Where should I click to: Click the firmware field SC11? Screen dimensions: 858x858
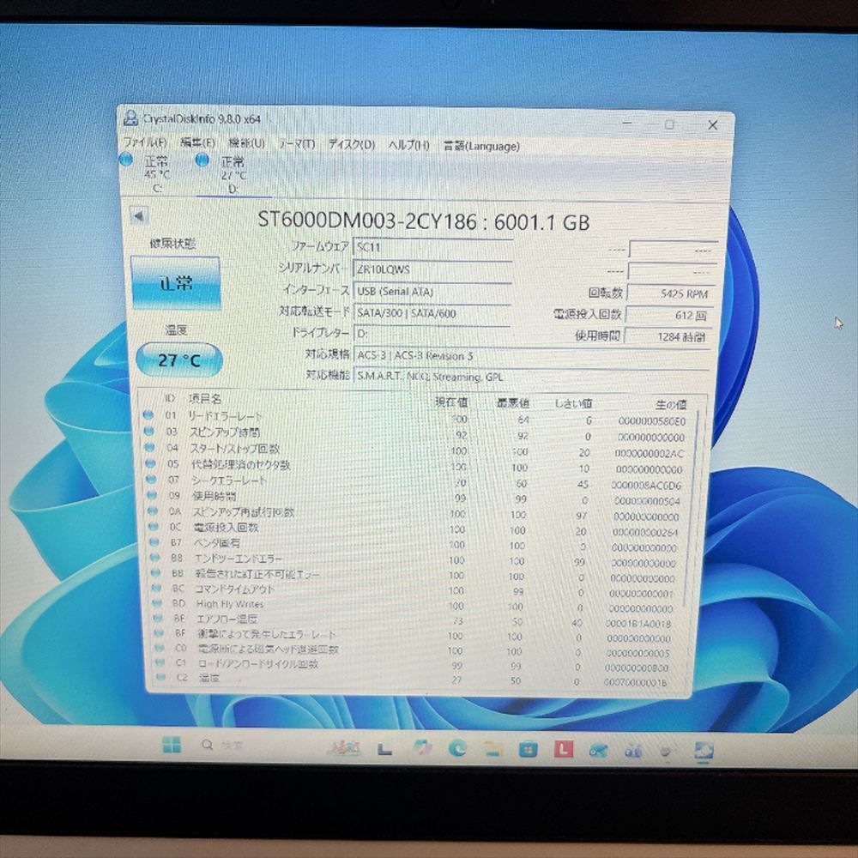[432, 247]
